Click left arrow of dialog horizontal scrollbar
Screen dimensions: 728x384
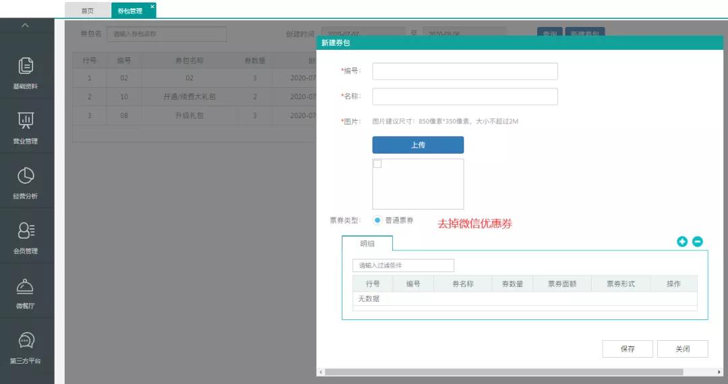[321, 372]
